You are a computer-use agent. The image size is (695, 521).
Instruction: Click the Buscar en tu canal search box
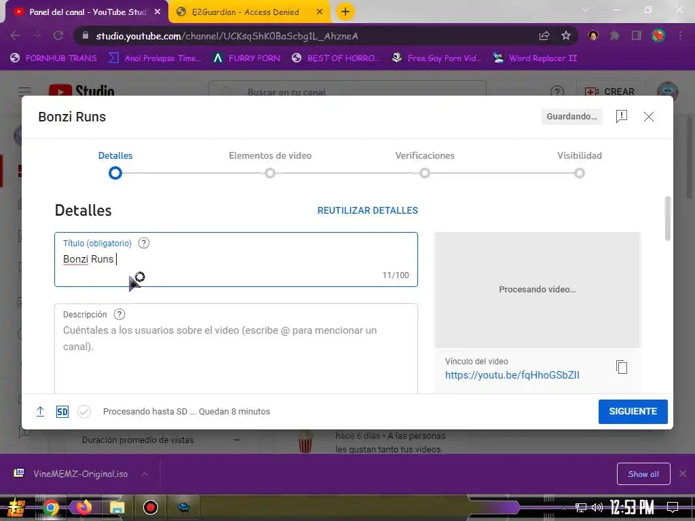pos(347,92)
